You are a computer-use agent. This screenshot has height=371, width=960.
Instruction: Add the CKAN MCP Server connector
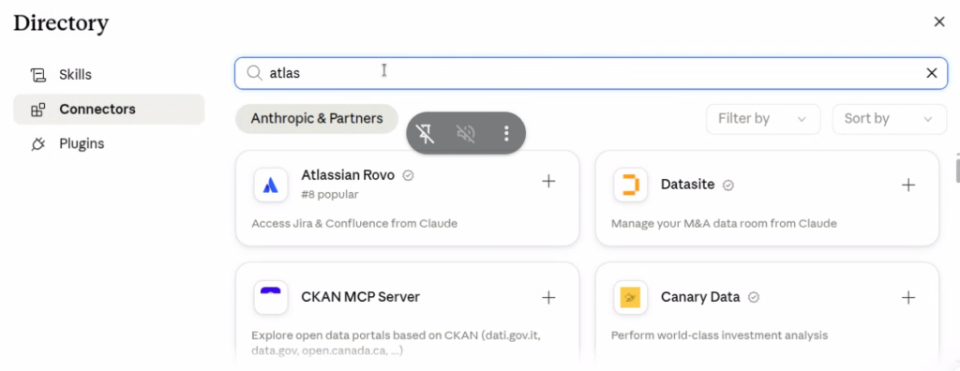[548, 298]
